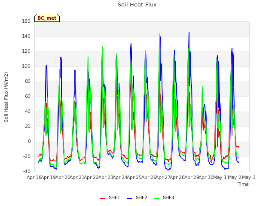Click the Apr 21 x-axis tick label
This screenshot has width=275, height=206.
[77, 177]
